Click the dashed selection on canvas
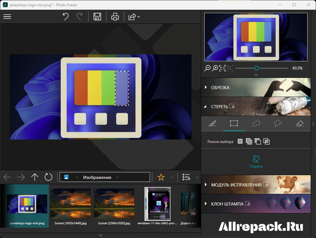This screenshot has width=316, height=238. point(122,88)
